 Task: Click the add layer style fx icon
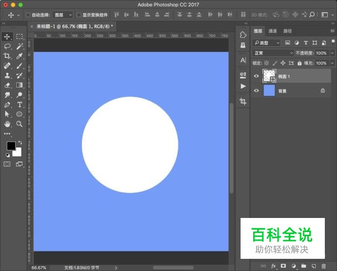273,266
